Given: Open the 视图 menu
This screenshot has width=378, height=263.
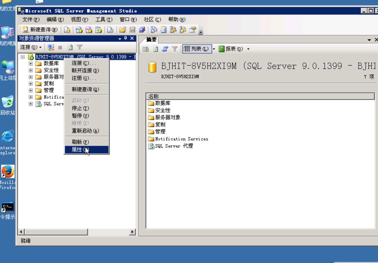Looking at the screenshot, I should [x=79, y=19].
